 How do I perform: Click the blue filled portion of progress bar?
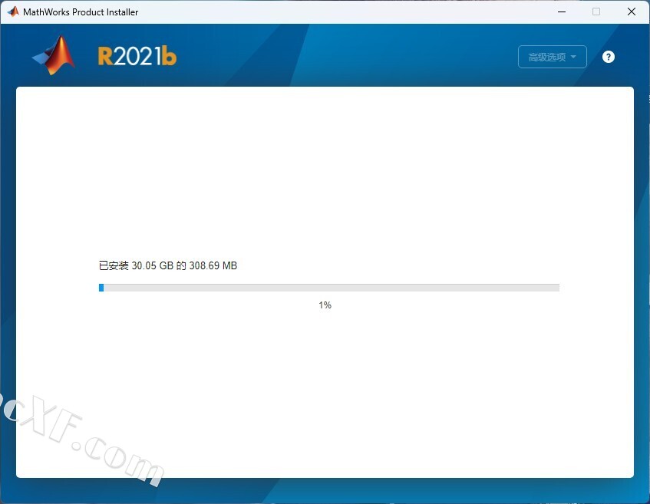point(101,288)
